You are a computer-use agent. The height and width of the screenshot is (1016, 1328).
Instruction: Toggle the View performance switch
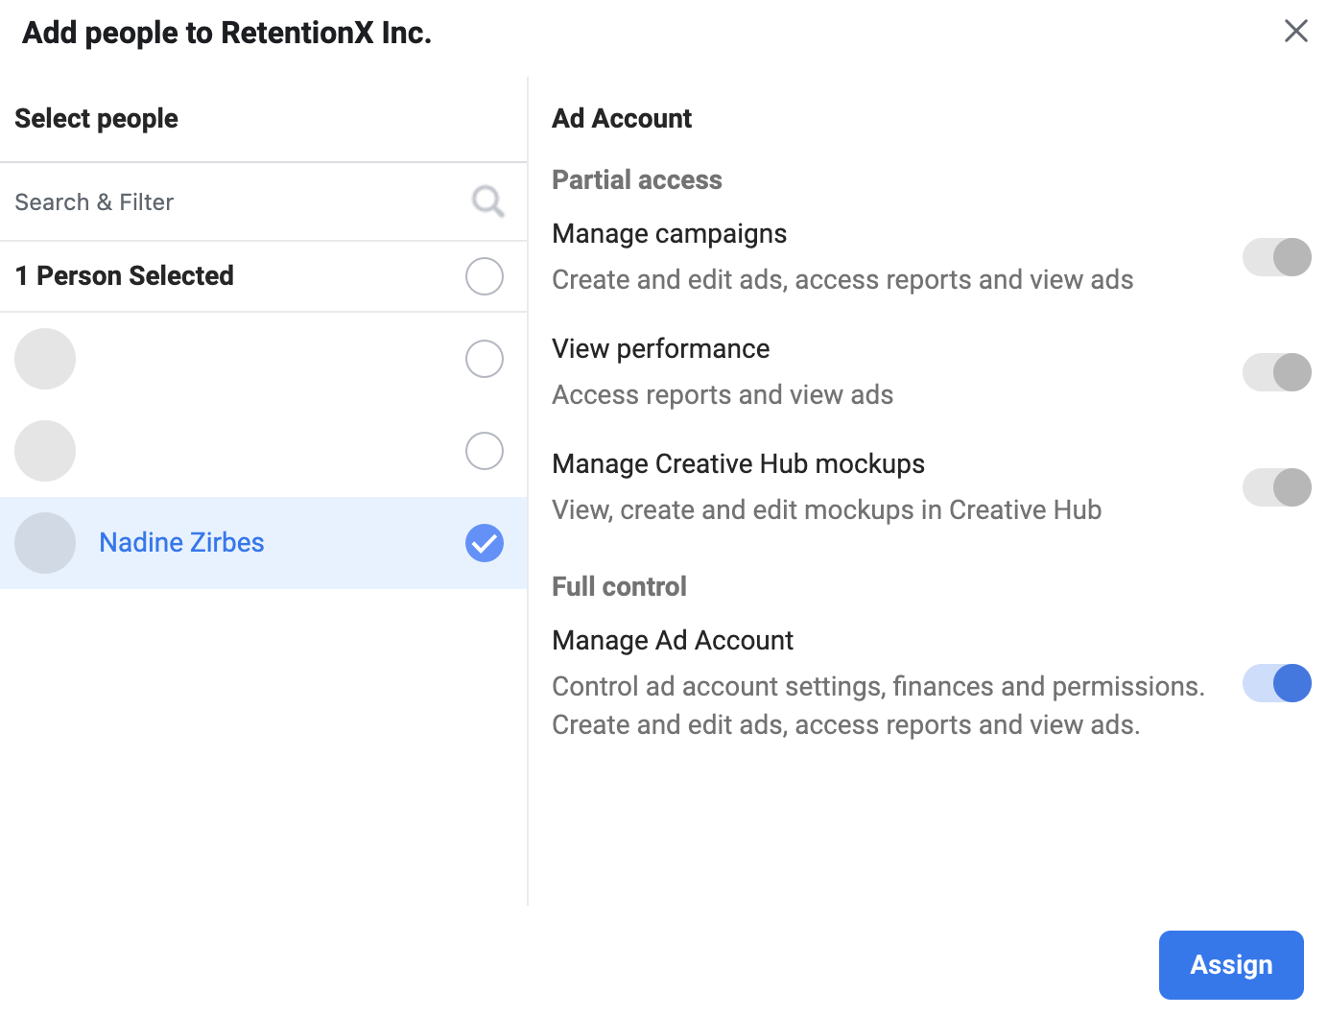point(1277,372)
